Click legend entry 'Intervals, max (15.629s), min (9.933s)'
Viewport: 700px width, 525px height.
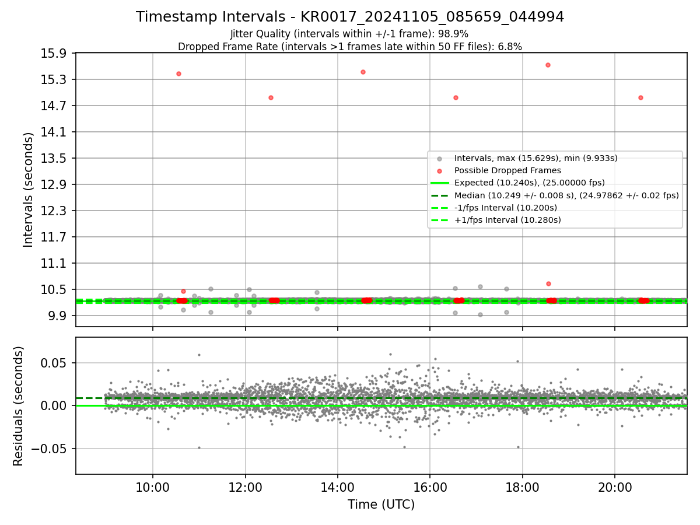(535, 158)
